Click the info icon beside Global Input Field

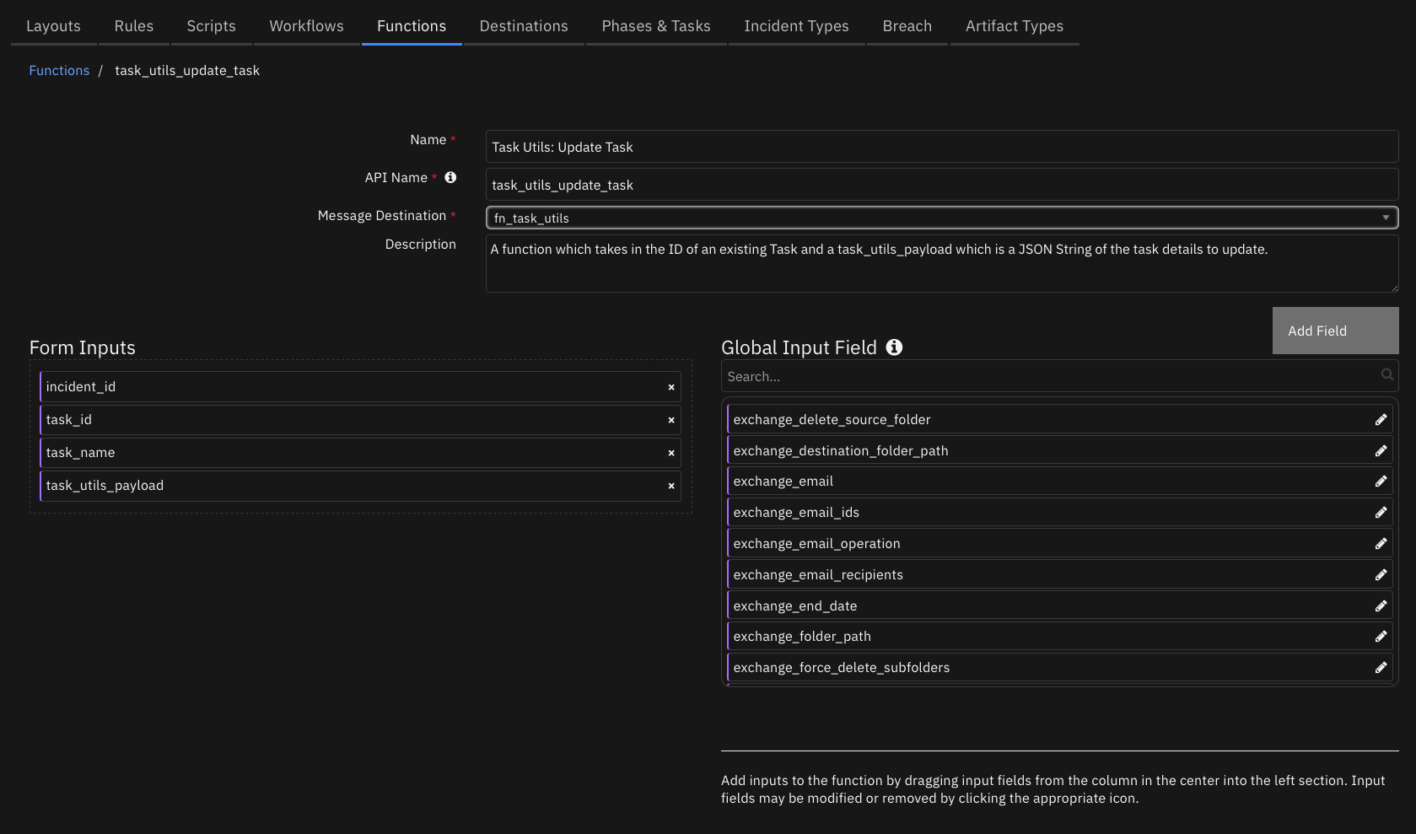pyautogui.click(x=894, y=347)
